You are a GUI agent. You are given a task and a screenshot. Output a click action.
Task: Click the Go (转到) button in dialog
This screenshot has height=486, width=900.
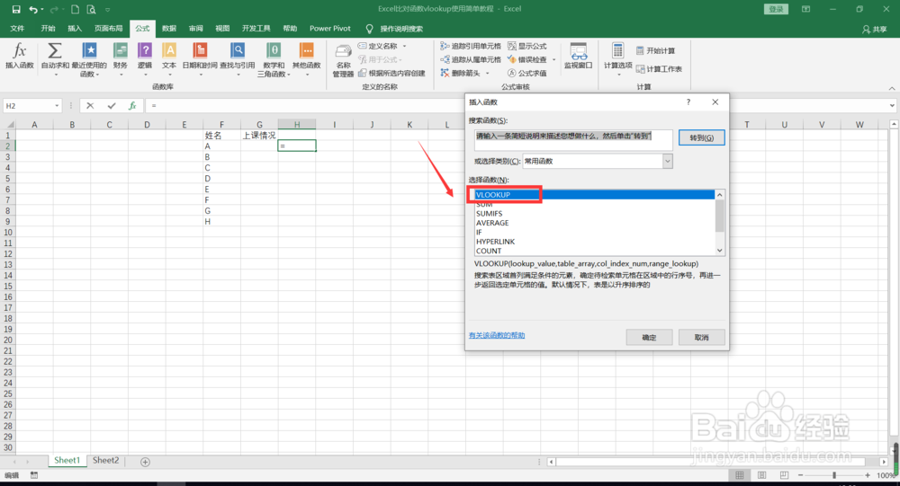701,137
